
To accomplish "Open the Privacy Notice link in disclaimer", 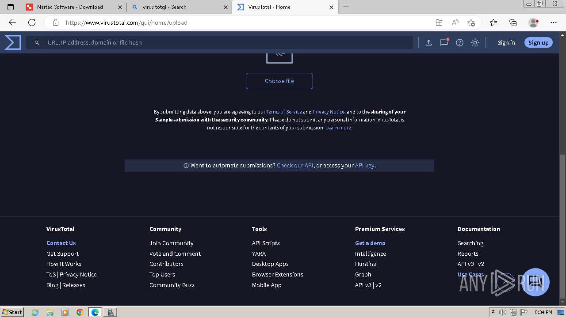I will pyautogui.click(x=329, y=112).
